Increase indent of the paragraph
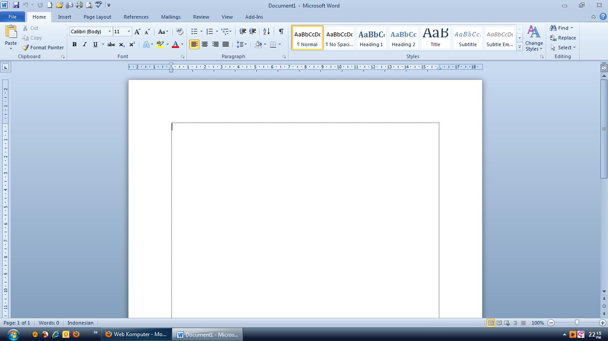The height and width of the screenshot is (341, 608). (x=252, y=32)
